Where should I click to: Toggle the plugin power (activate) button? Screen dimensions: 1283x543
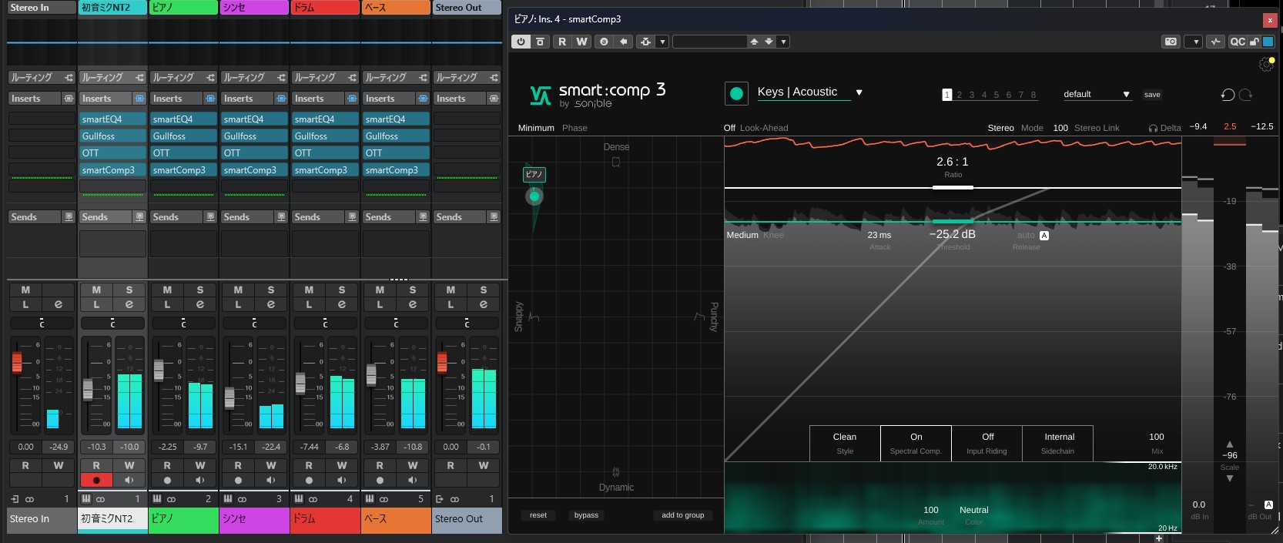tap(521, 42)
